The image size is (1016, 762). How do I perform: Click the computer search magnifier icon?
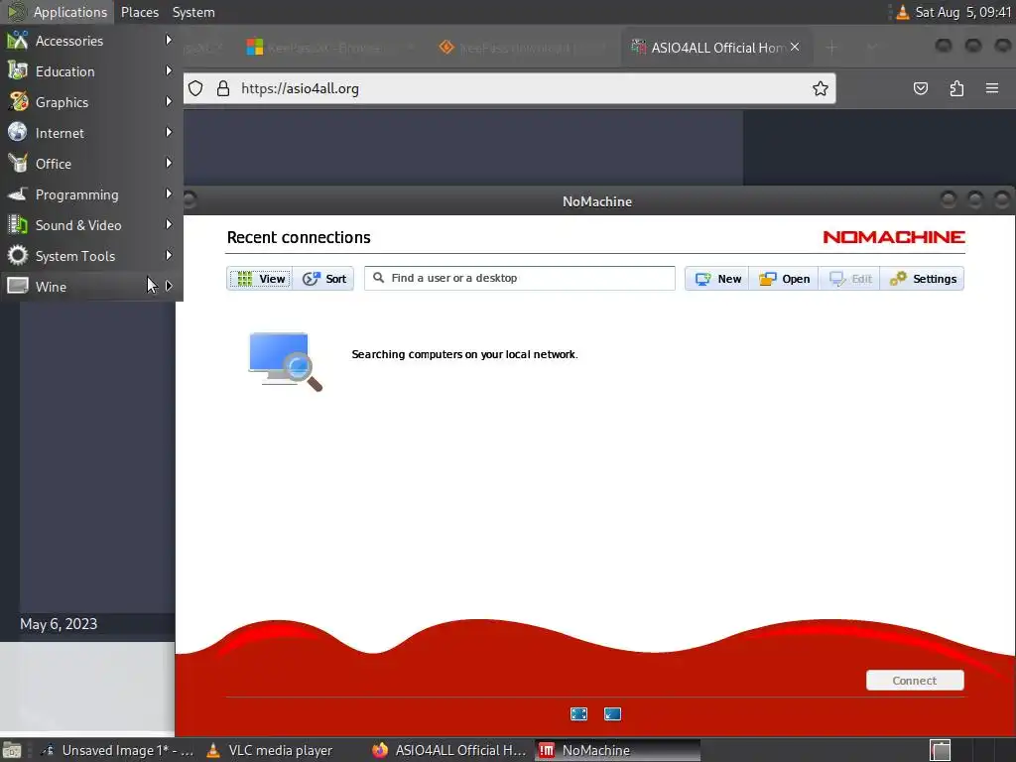286,361
